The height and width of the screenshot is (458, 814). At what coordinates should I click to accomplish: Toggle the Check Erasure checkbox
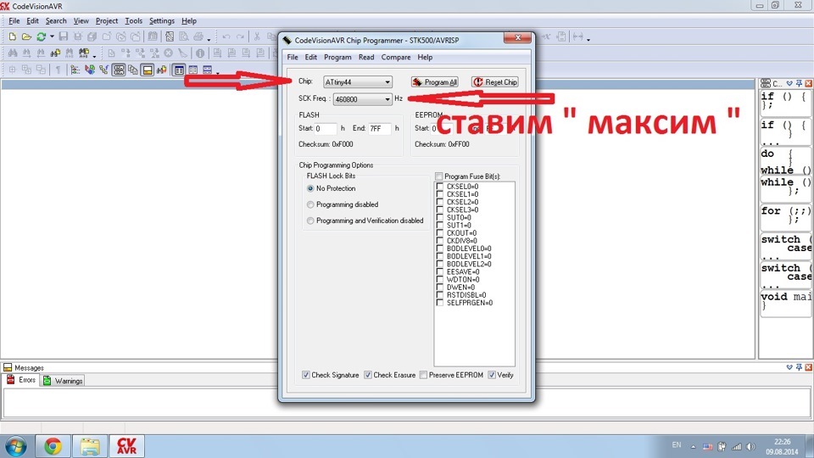pyautogui.click(x=367, y=375)
